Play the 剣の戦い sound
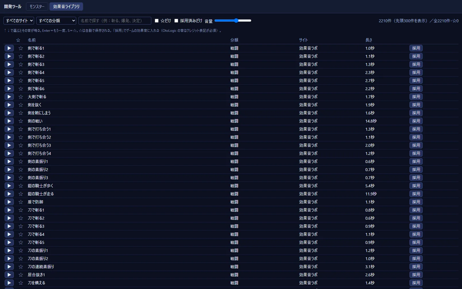This screenshot has width=462, height=289. coord(9,121)
